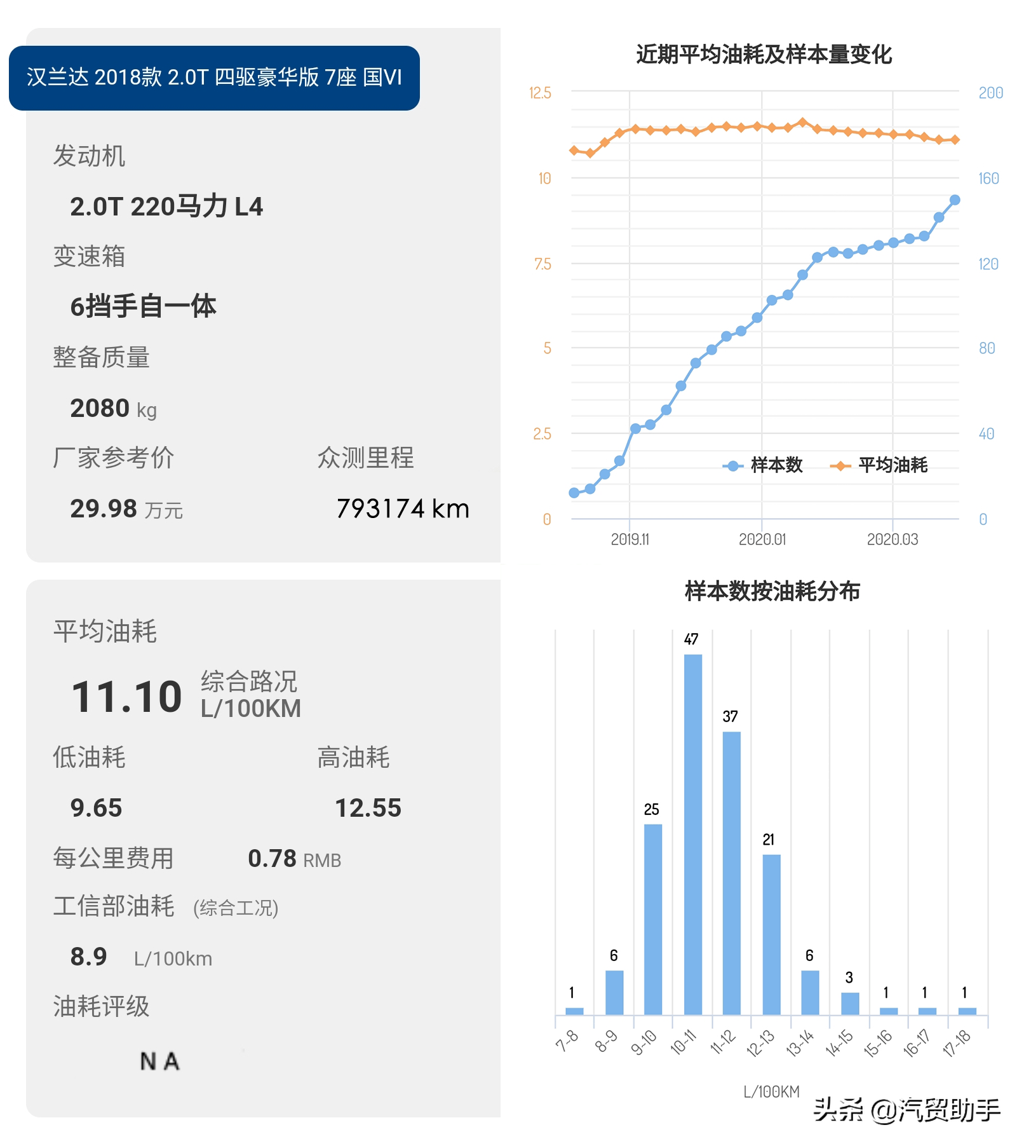Click the histogram bar labeled 21
This screenshot has width=1024, height=1146.
[771, 934]
